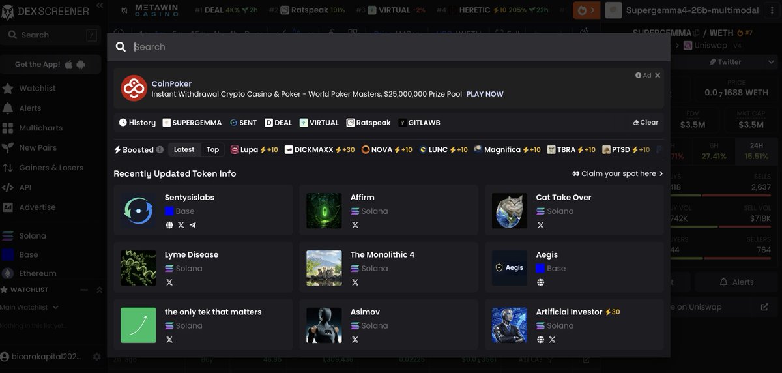Open Lyme Disease X icon
The width and height of the screenshot is (782, 373).
point(169,282)
